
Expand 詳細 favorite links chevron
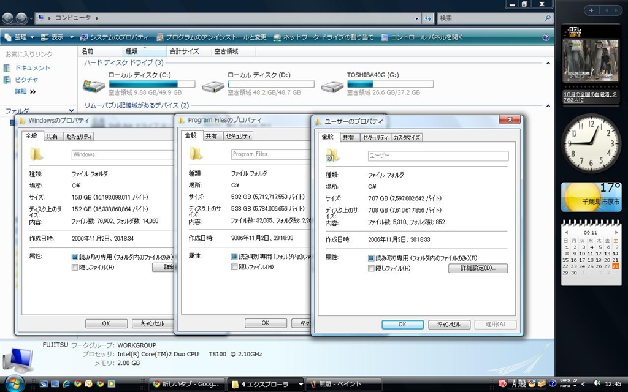(33, 92)
